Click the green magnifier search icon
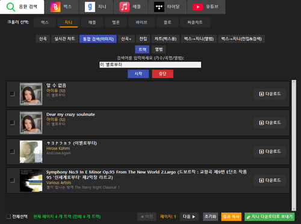The image size is (301, 224). point(11,7)
